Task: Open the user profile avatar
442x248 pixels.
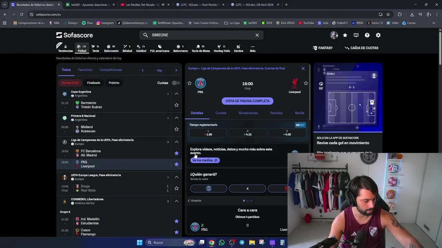Action: [x=334, y=35]
